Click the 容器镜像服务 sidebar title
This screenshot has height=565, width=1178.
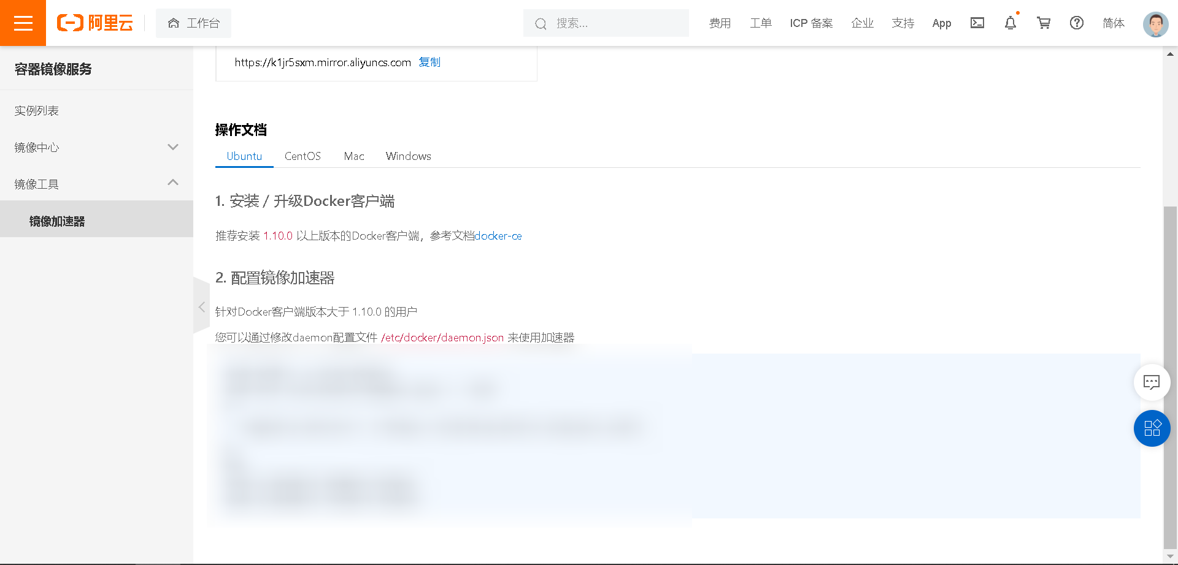coord(53,69)
